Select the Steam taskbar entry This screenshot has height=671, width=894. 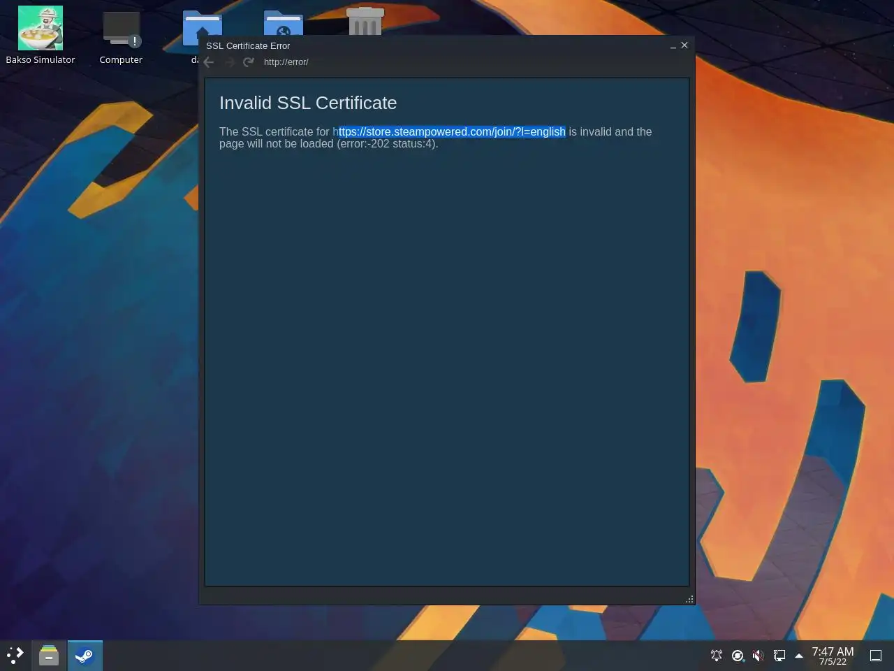click(85, 656)
